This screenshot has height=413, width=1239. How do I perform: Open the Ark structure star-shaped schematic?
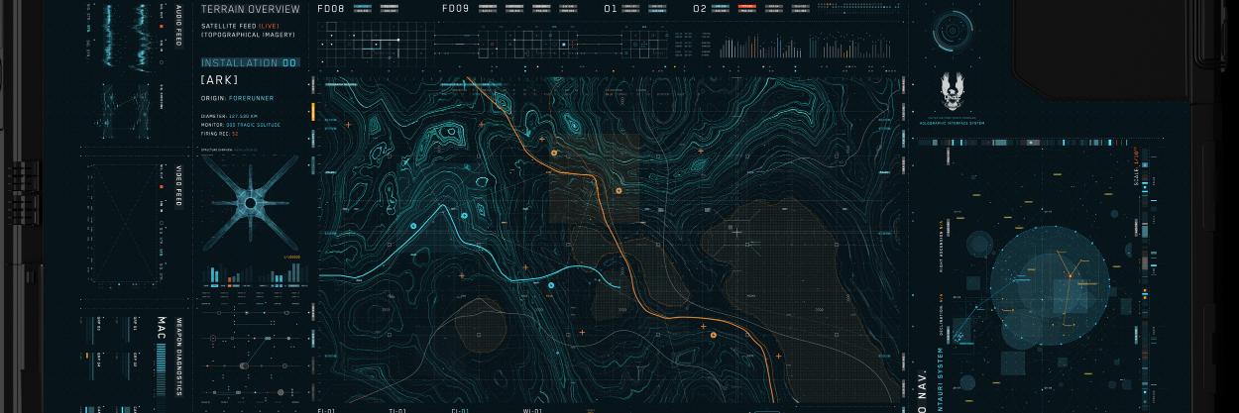pos(251,203)
